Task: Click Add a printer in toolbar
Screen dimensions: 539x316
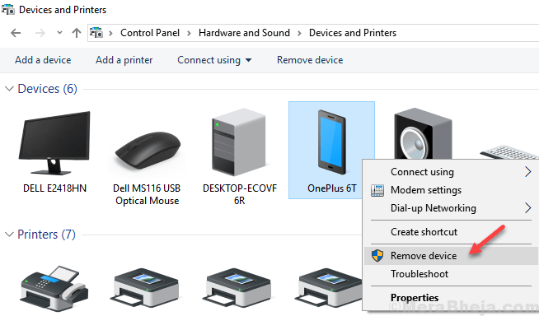Action: [124, 60]
